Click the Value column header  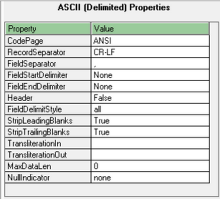(x=150, y=29)
